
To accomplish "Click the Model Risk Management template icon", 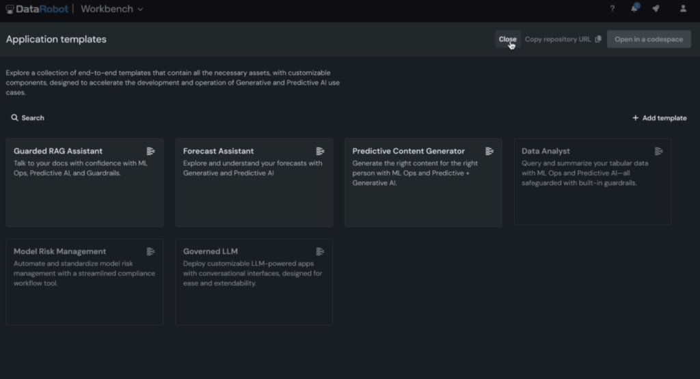I will click(x=150, y=251).
